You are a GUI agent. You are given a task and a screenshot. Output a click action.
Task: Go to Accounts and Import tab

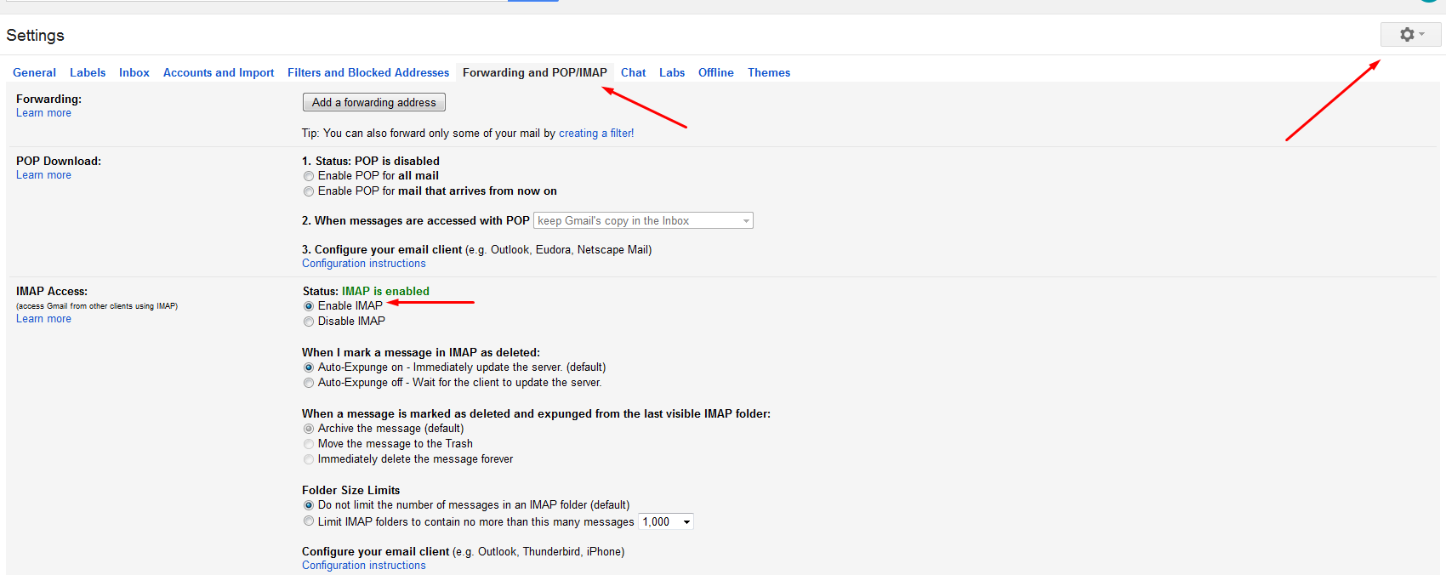(219, 72)
